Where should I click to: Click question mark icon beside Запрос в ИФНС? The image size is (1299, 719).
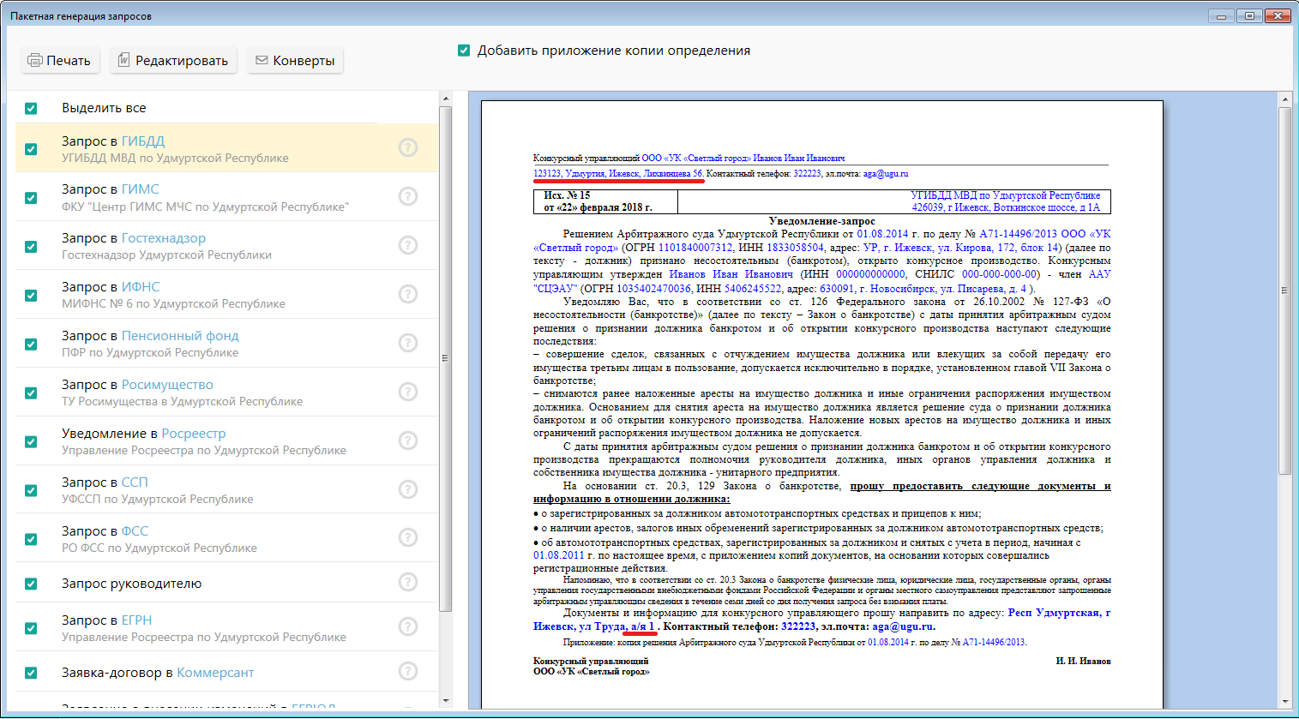tap(408, 294)
